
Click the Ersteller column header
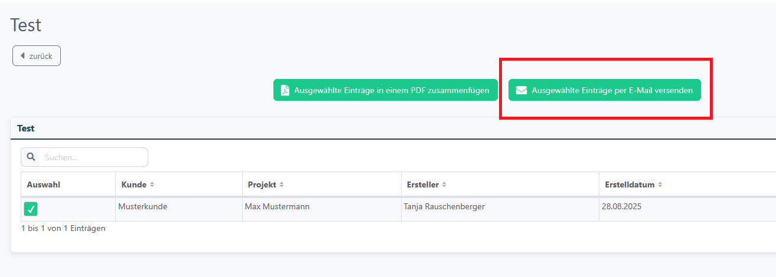(500, 184)
